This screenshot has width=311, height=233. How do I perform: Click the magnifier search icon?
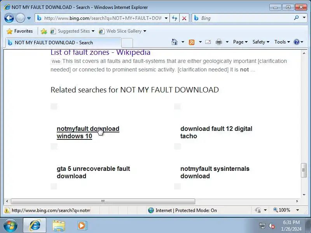point(296,18)
